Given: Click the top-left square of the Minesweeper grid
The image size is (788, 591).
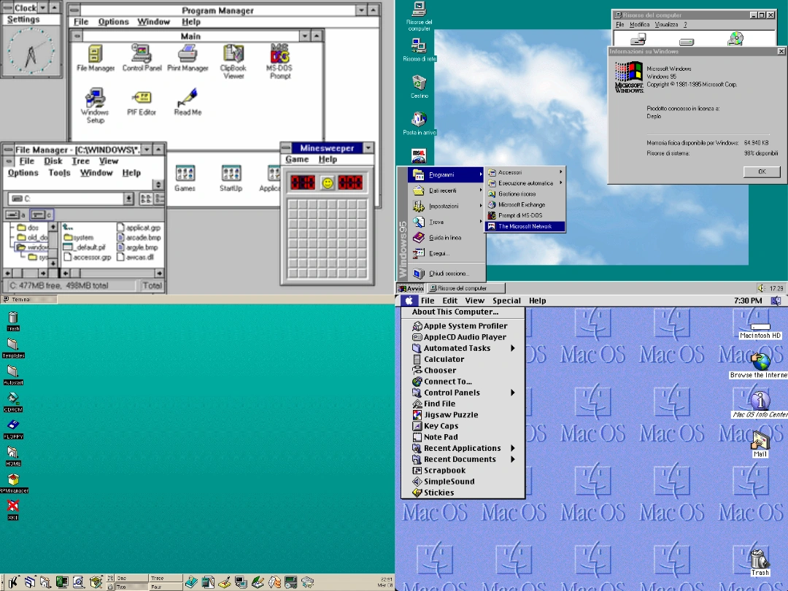Looking at the screenshot, I should (x=293, y=205).
